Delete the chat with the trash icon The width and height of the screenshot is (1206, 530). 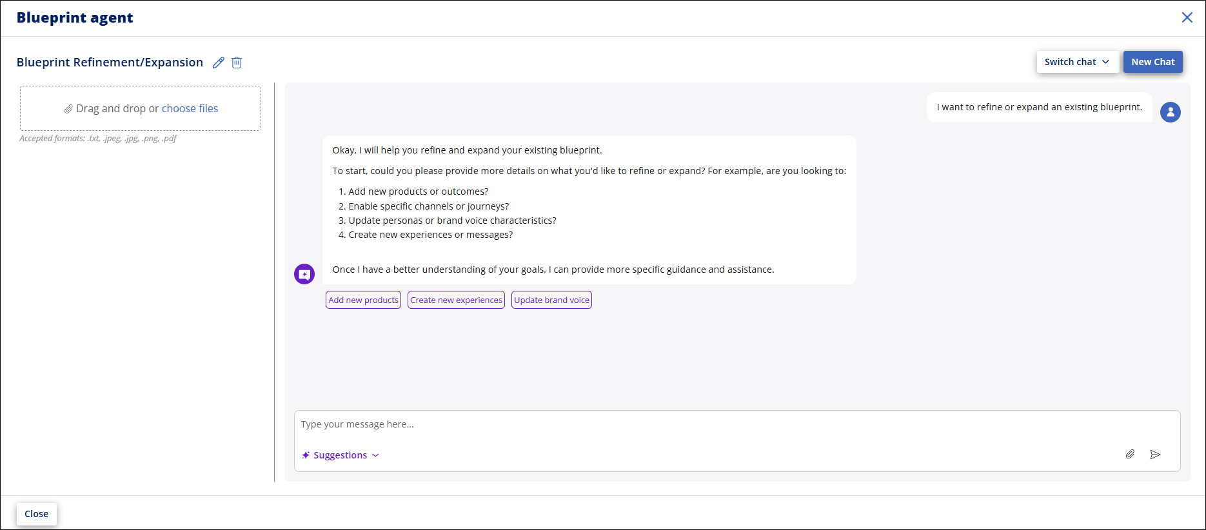[237, 63]
